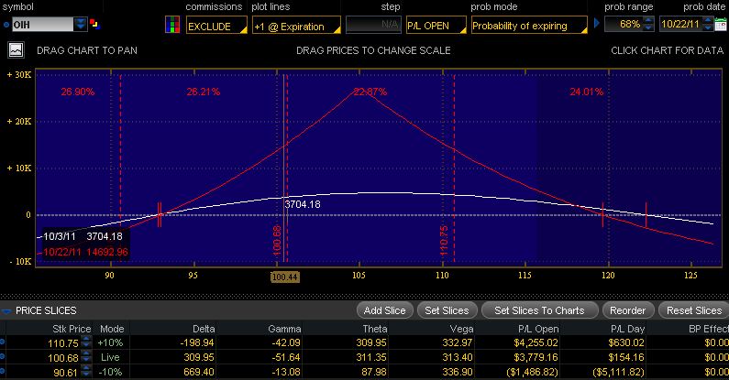Collapse the PRICE SLICES section
The height and width of the screenshot is (380, 729).
6,310
